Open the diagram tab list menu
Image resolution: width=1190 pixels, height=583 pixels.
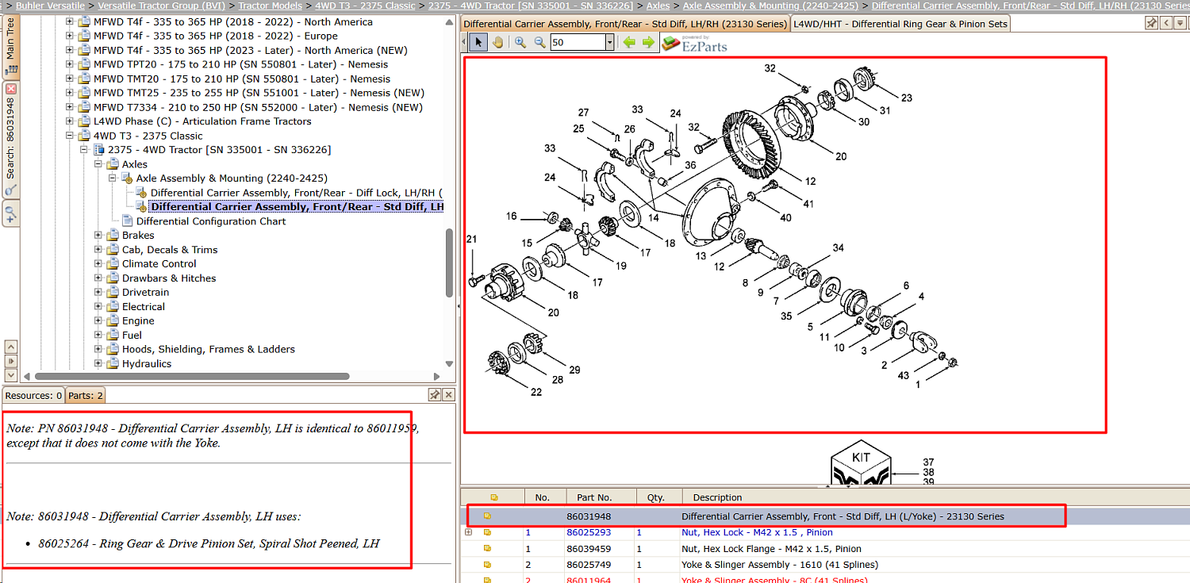[x=1180, y=23]
